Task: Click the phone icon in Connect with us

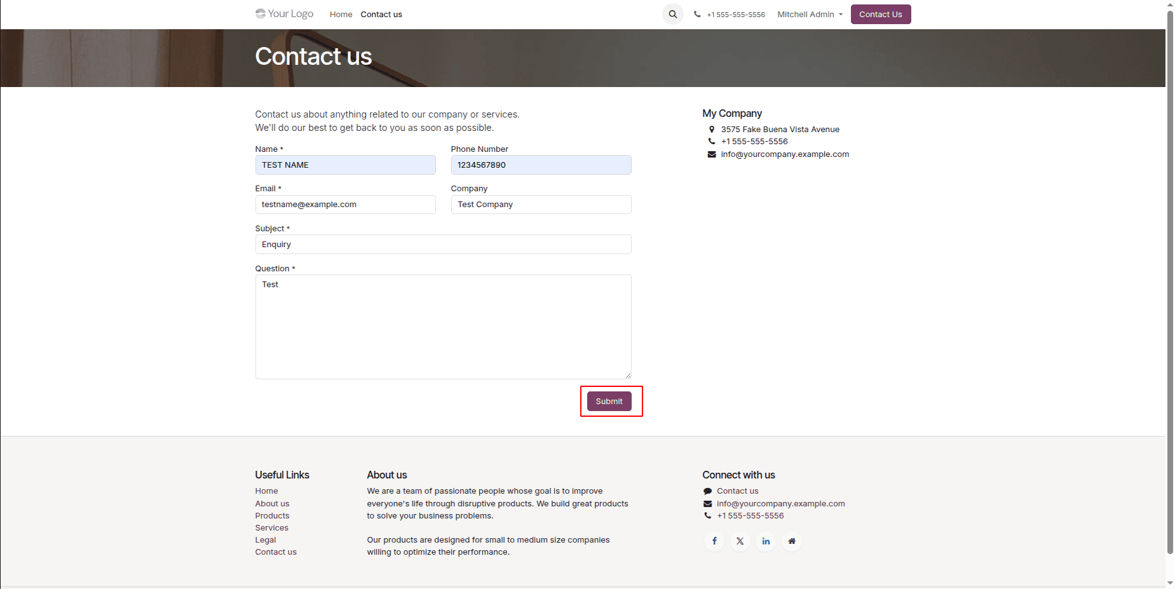Action: point(707,516)
